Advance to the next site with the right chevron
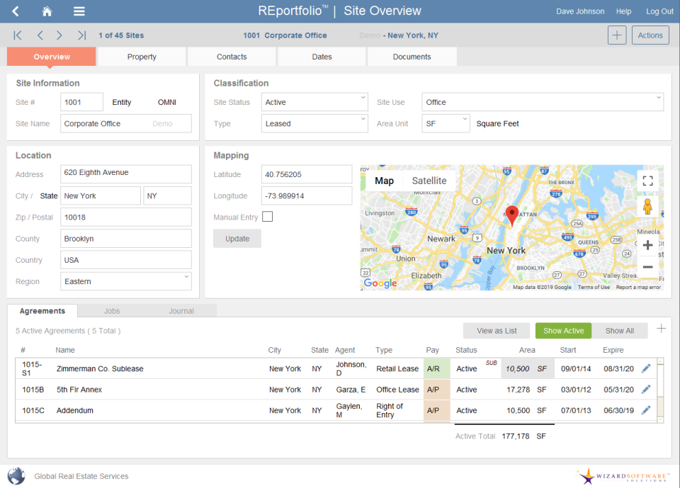The image size is (680, 488). point(59,35)
